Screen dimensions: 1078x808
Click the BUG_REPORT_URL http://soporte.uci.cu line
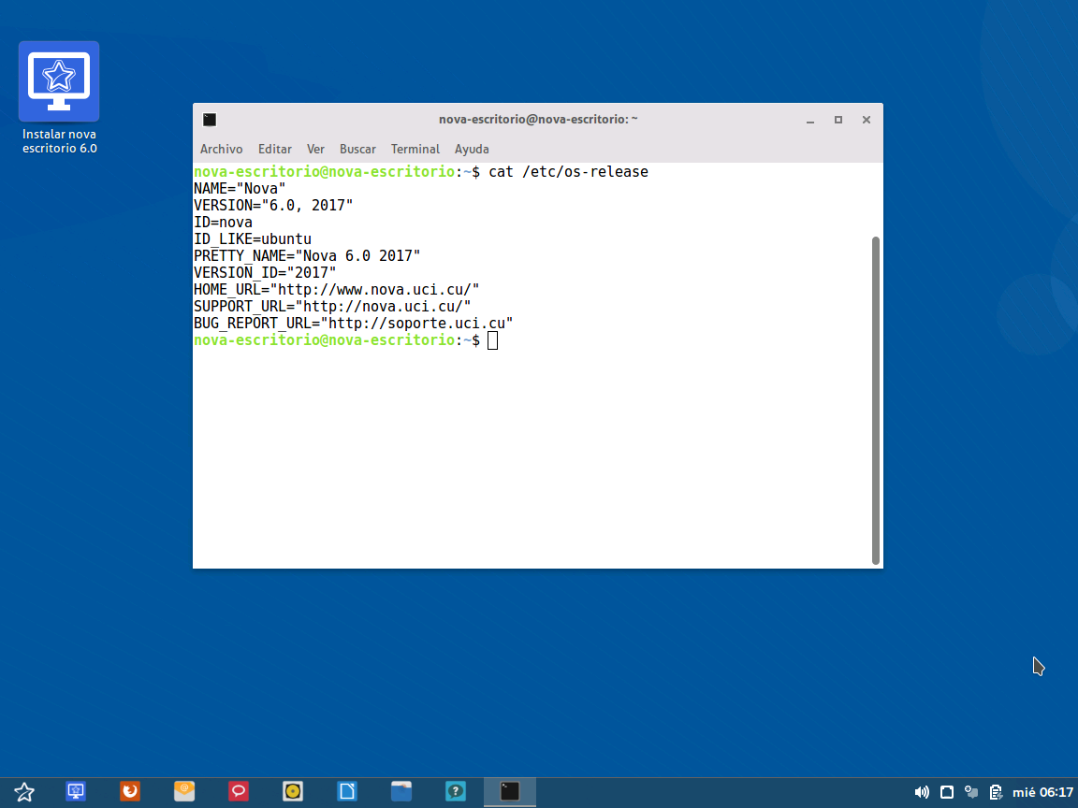354,323
